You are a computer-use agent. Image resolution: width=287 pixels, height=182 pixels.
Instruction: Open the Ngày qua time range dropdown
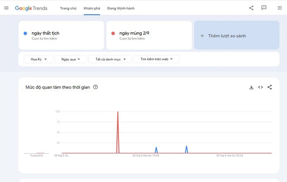point(71,59)
